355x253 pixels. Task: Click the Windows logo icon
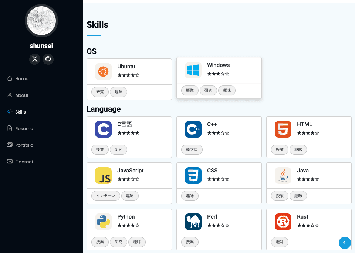tap(193, 70)
